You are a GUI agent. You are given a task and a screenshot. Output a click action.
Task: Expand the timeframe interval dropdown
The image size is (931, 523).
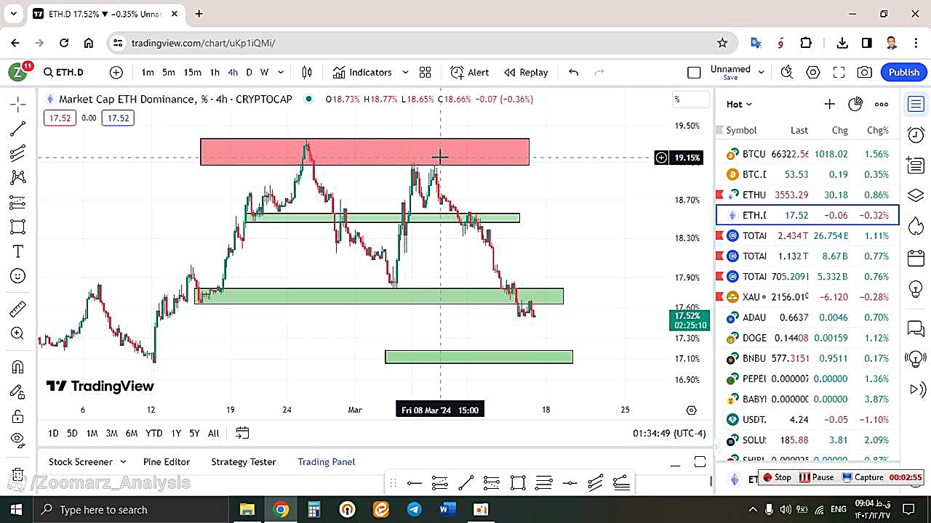(x=281, y=72)
